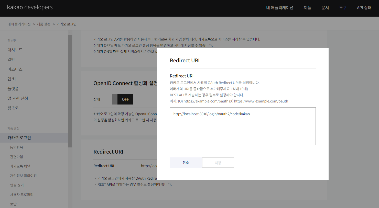The height and width of the screenshot is (208, 379).
Task: Open 도구 menu in top navigation
Action: pyautogui.click(x=343, y=8)
